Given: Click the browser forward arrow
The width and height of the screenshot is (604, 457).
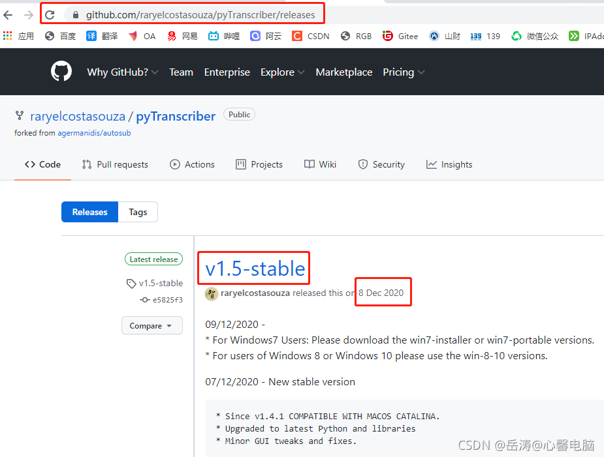Looking at the screenshot, I should pyautogui.click(x=29, y=15).
